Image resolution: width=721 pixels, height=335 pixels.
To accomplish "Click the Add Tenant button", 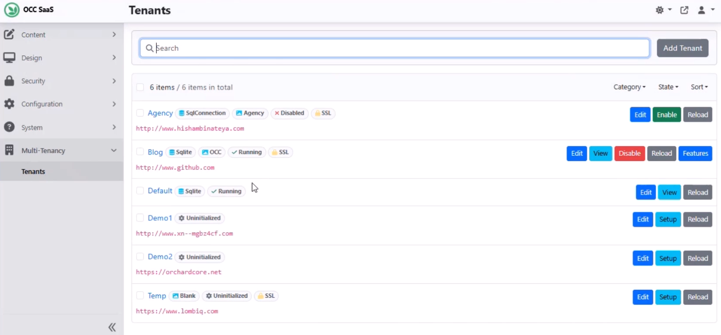I will pos(683,48).
